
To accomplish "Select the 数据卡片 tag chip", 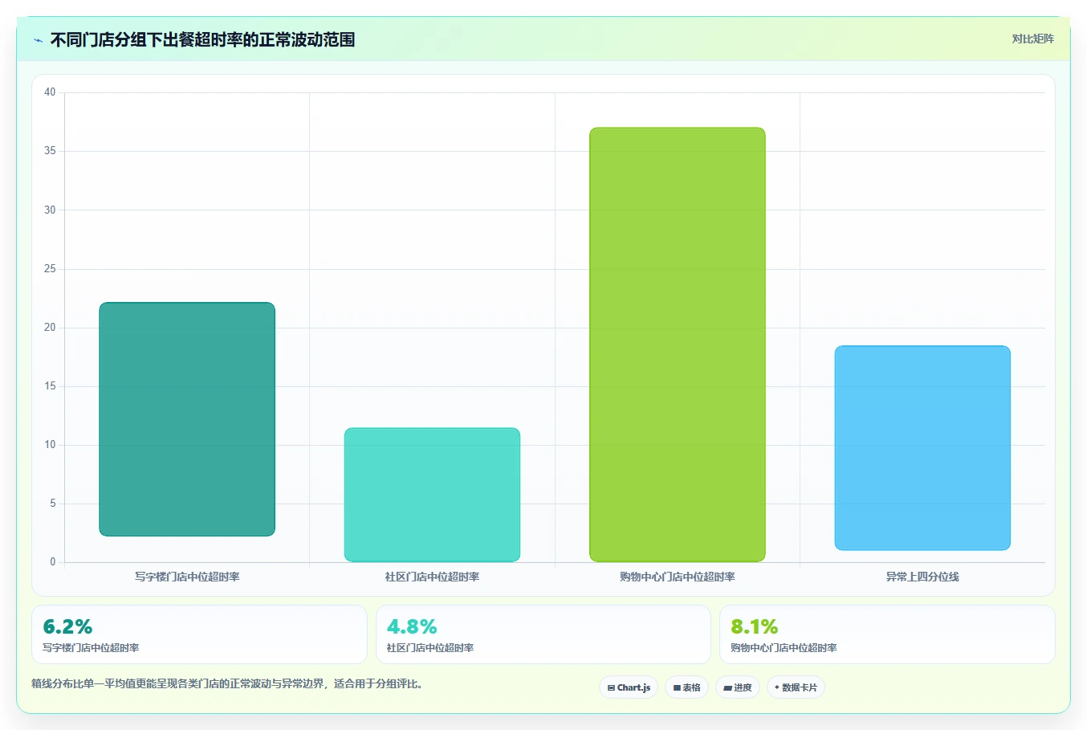I will coord(796,687).
